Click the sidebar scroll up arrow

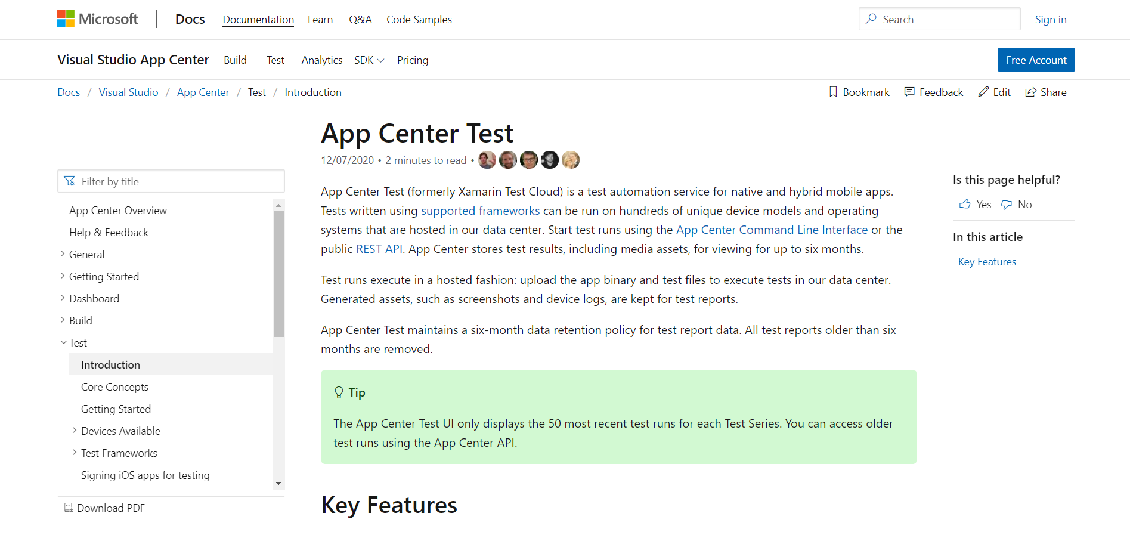tap(278, 205)
